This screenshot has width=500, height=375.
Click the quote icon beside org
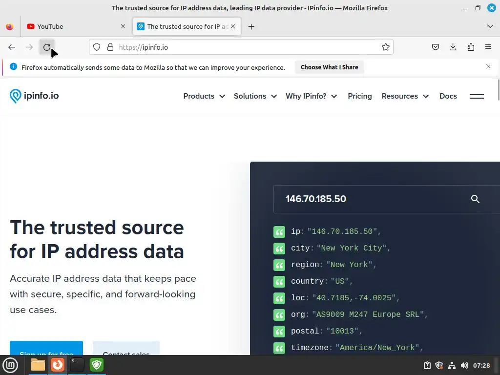click(279, 315)
